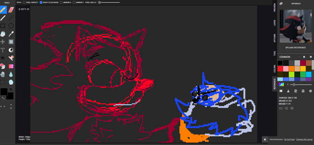The width and height of the screenshot is (314, 145).
Task: Click the flask color mixer icon
Action: [x=288, y=91]
